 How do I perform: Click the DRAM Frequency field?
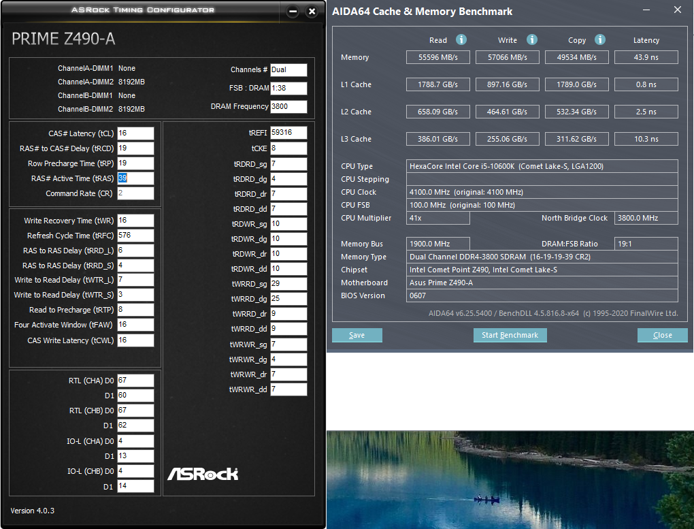click(288, 107)
